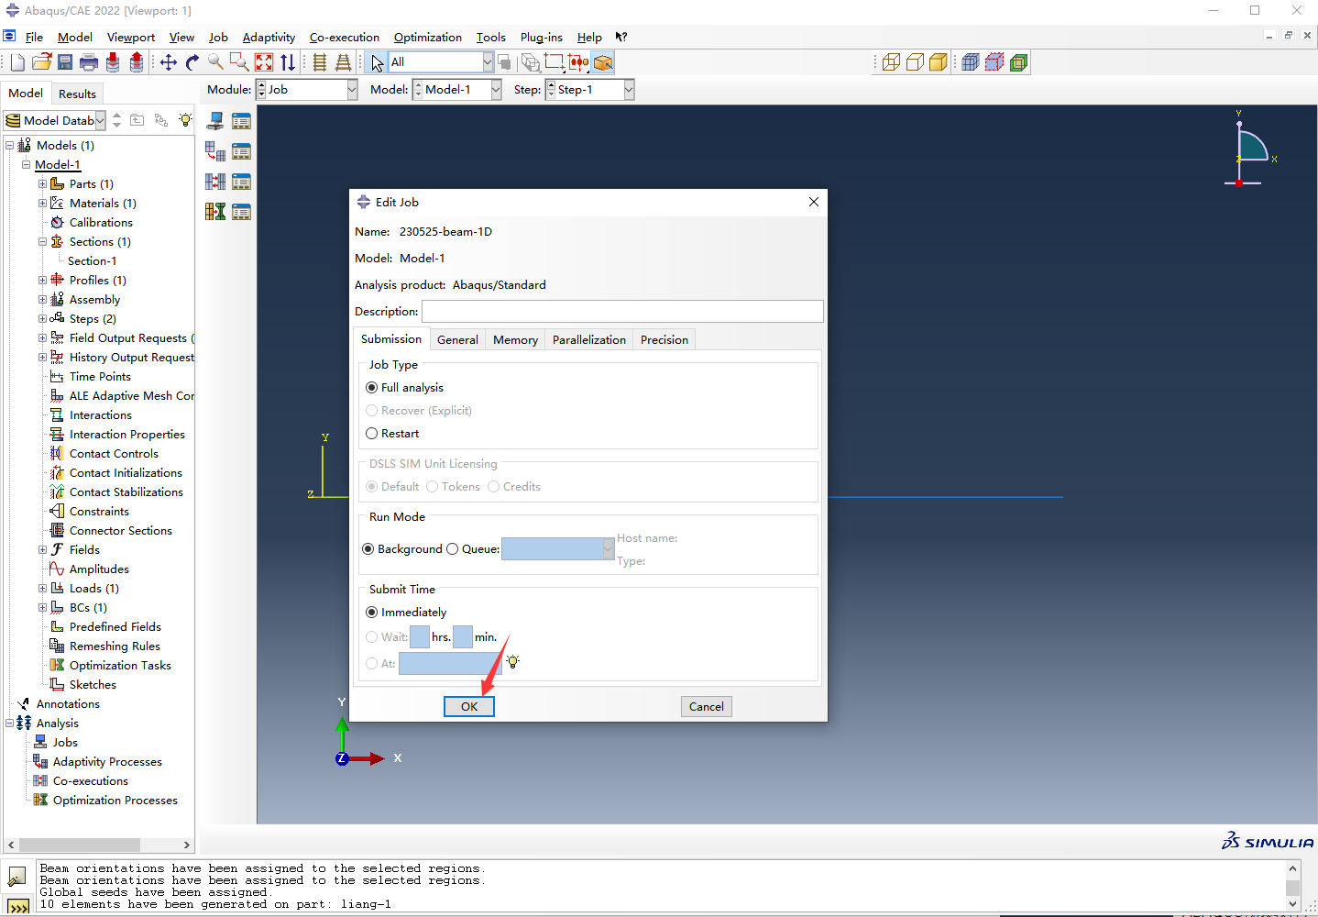Expand the Parts tree node

click(42, 184)
